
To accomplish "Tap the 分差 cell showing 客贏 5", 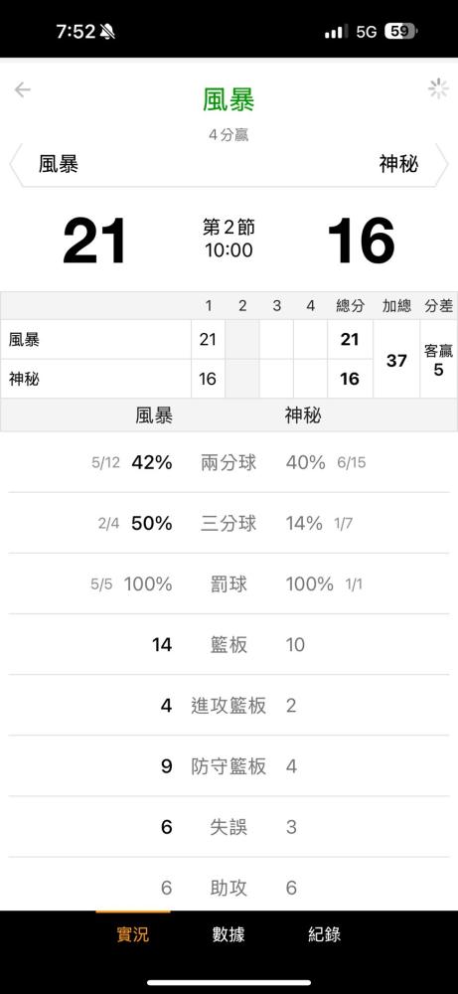I will tap(438, 360).
